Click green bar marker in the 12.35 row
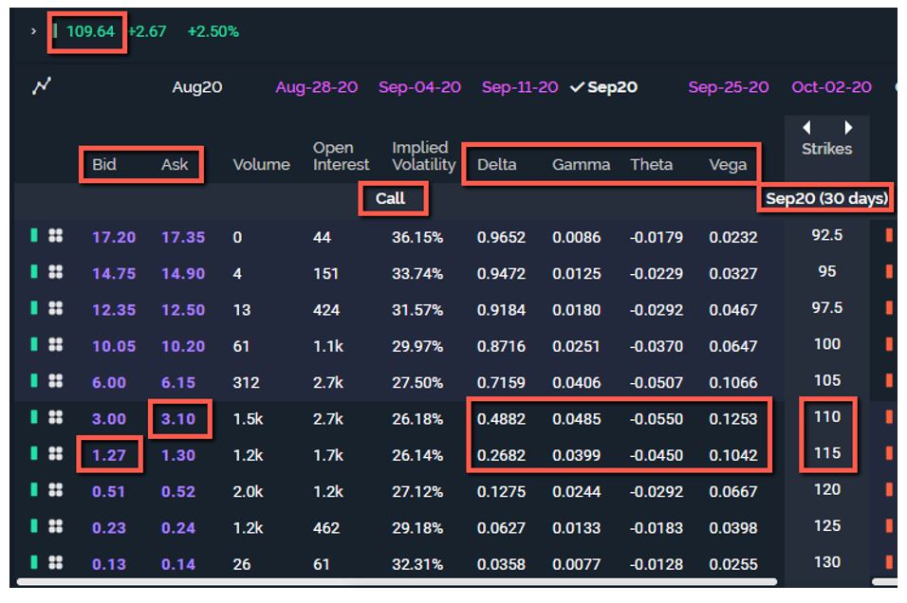907x603 pixels. (34, 308)
